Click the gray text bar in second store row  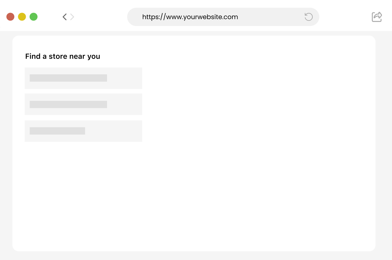[x=68, y=104]
